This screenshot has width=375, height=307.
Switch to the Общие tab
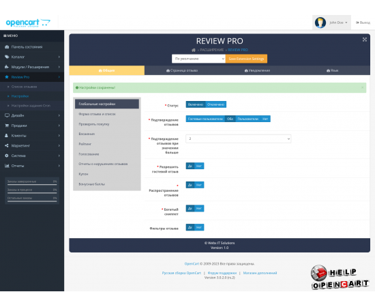point(106,70)
